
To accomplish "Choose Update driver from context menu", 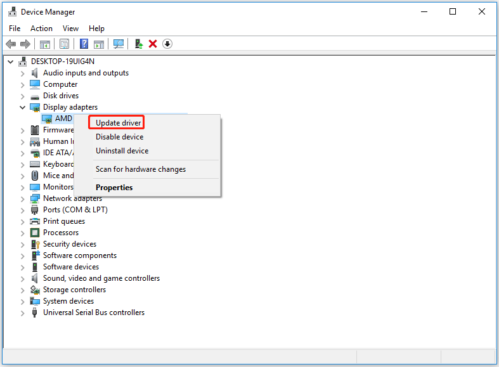I will (118, 122).
